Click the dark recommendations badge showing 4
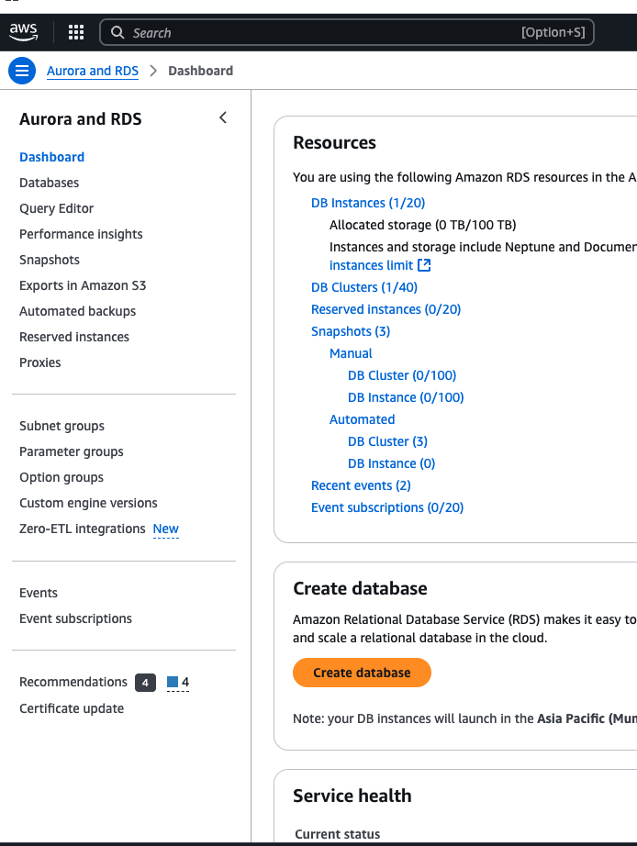This screenshot has width=637, height=846. coord(145,683)
